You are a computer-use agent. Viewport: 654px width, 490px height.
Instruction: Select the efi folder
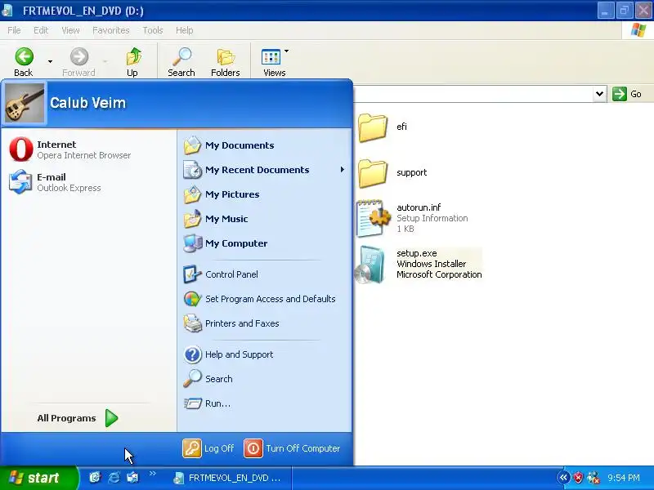pyautogui.click(x=373, y=127)
